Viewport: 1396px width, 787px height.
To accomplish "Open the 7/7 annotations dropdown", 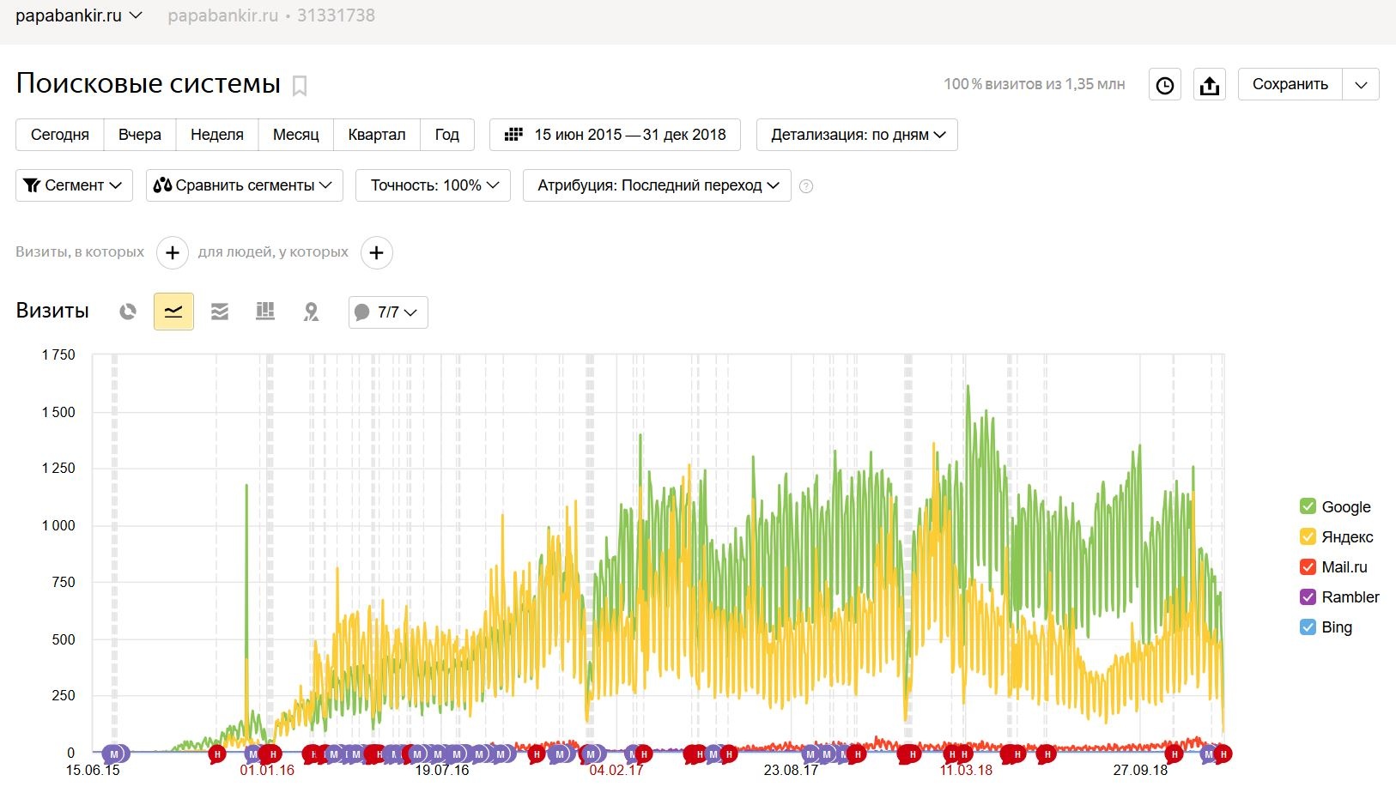I will (388, 312).
